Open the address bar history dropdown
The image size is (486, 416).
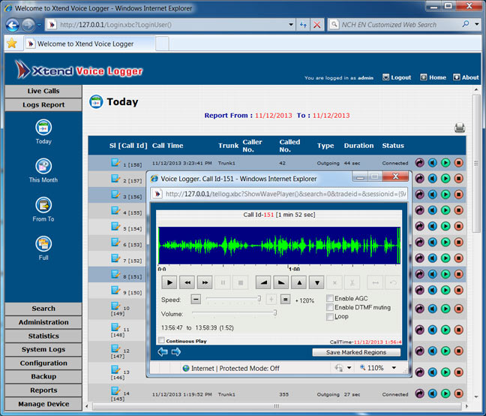291,25
